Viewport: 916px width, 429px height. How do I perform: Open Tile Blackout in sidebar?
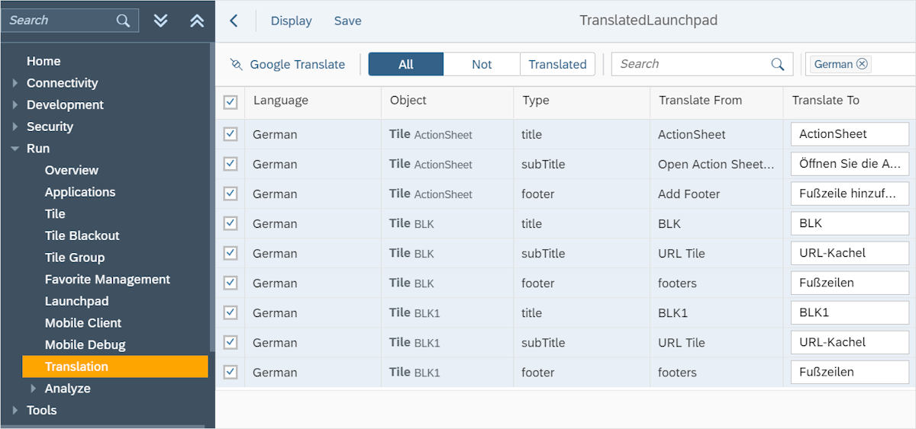pyautogui.click(x=82, y=235)
